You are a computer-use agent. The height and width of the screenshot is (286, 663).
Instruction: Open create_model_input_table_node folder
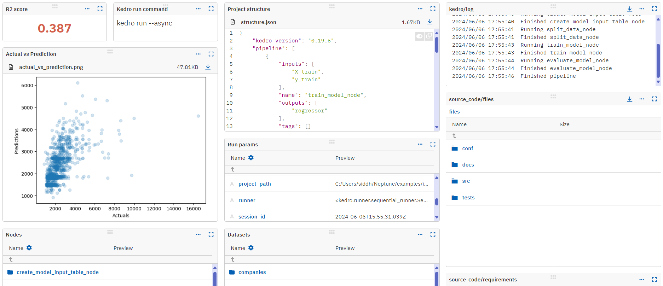(x=57, y=272)
